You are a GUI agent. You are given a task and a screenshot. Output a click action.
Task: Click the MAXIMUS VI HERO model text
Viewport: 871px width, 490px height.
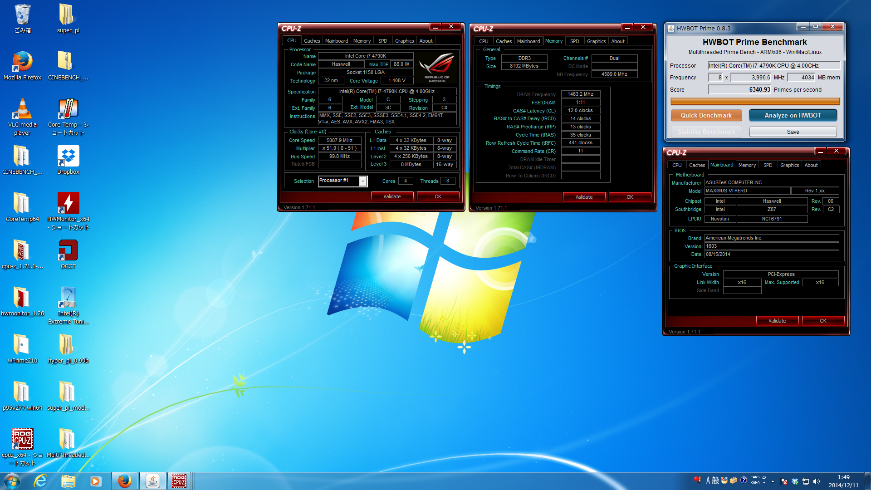tap(747, 191)
